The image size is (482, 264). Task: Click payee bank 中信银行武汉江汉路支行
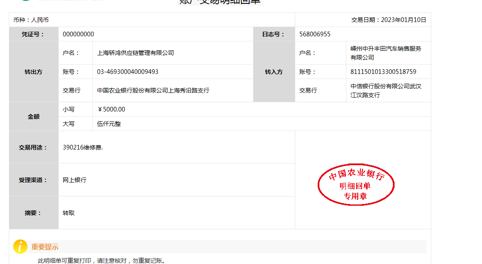(386, 90)
